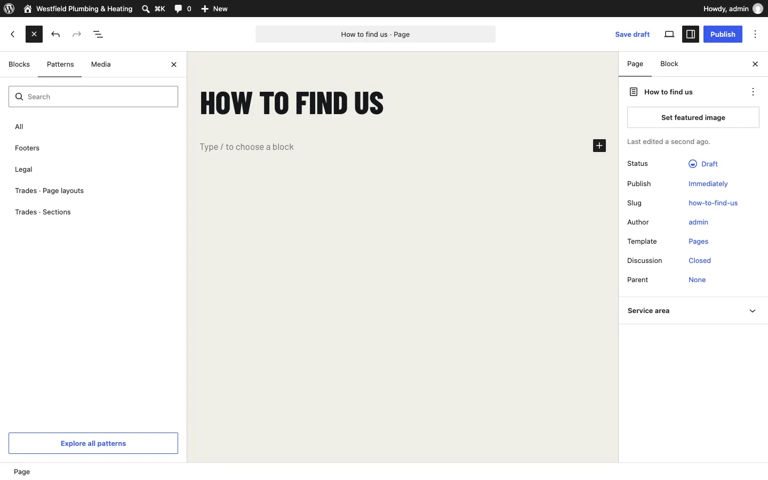Viewport: 768px width, 480px height.
Task: Switch to the Patterns tab
Action: [x=60, y=65]
